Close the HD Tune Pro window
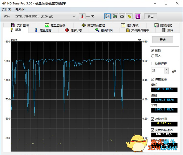 [x=177, y=3]
